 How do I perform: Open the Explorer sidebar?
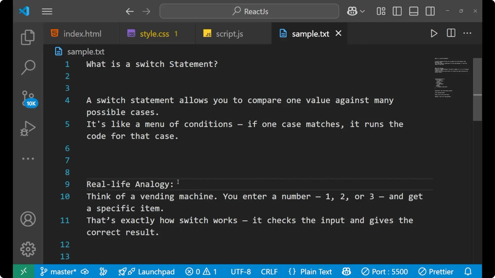[28, 37]
